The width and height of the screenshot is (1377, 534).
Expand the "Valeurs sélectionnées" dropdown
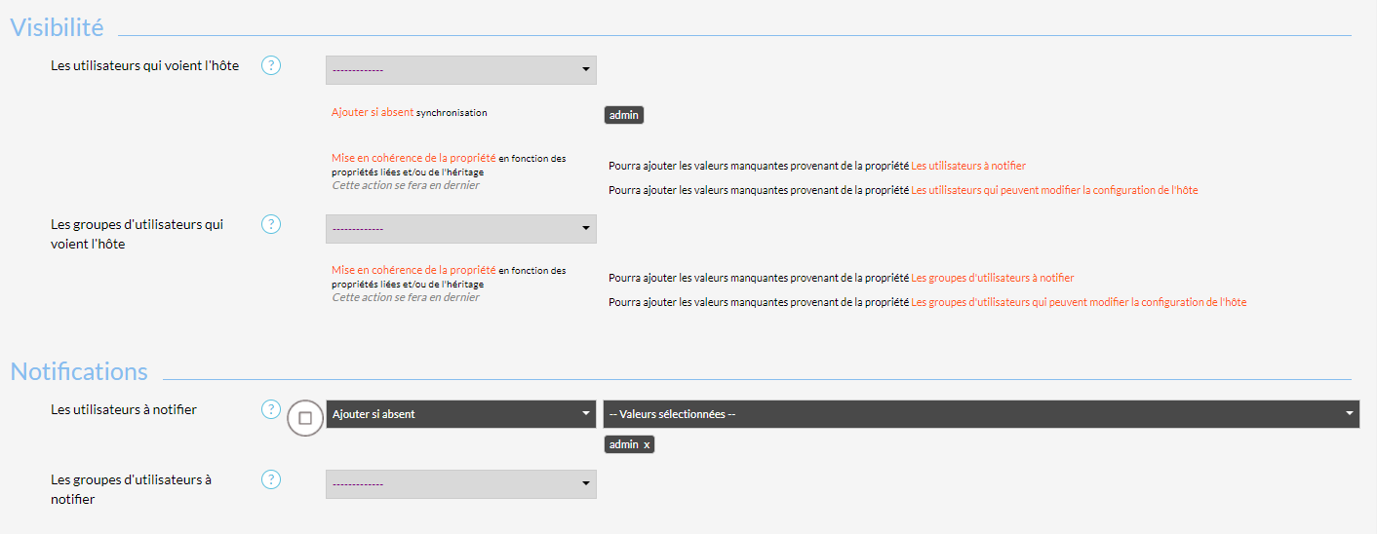(x=981, y=414)
